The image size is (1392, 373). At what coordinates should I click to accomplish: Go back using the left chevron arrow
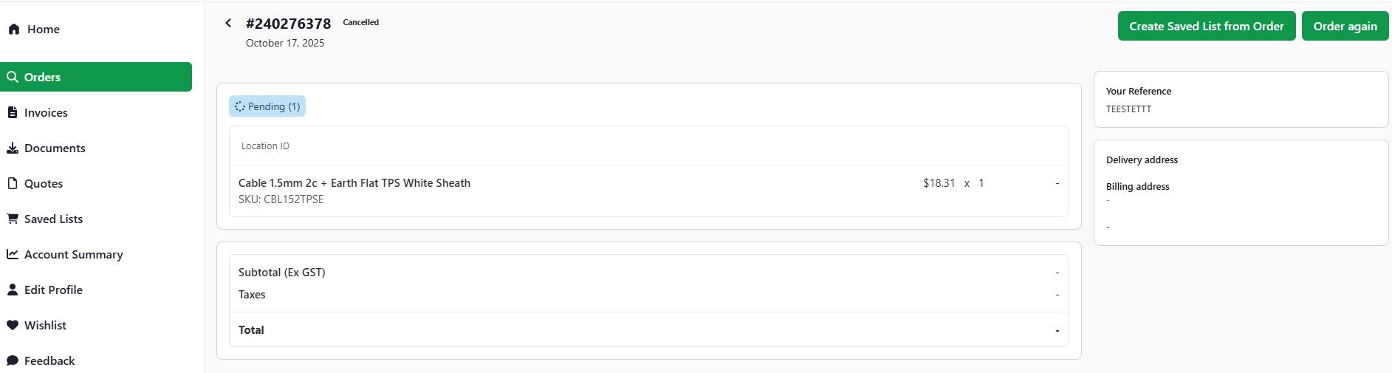tap(228, 24)
